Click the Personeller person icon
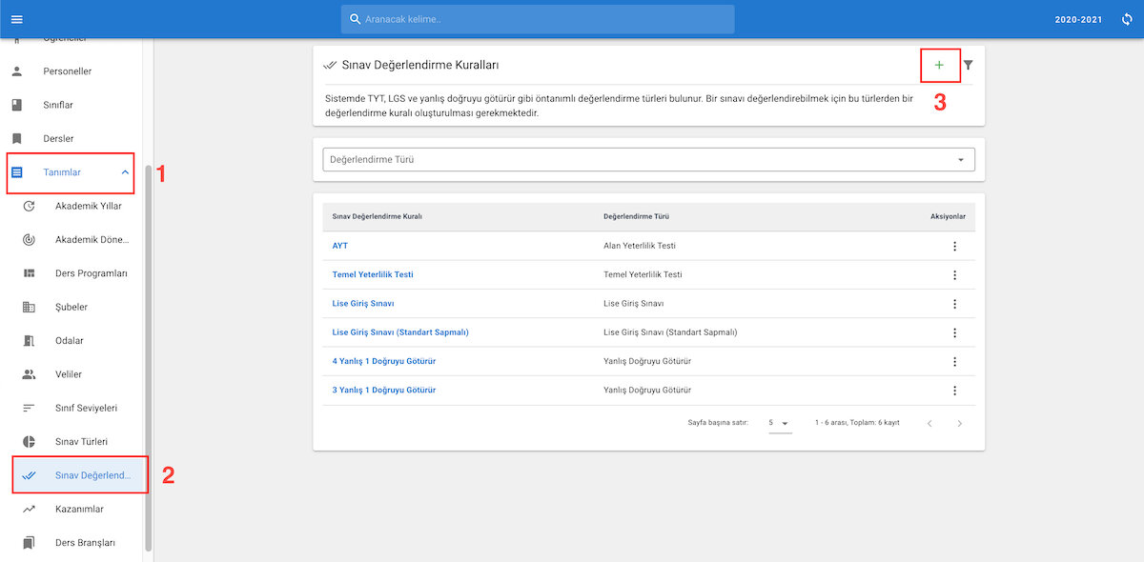Viewport: 1144px width, 562px height. 16,71
